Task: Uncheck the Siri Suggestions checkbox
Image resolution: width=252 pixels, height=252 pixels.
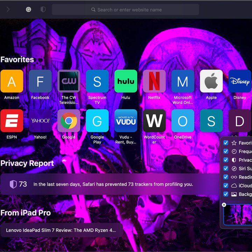Action: [226, 168]
